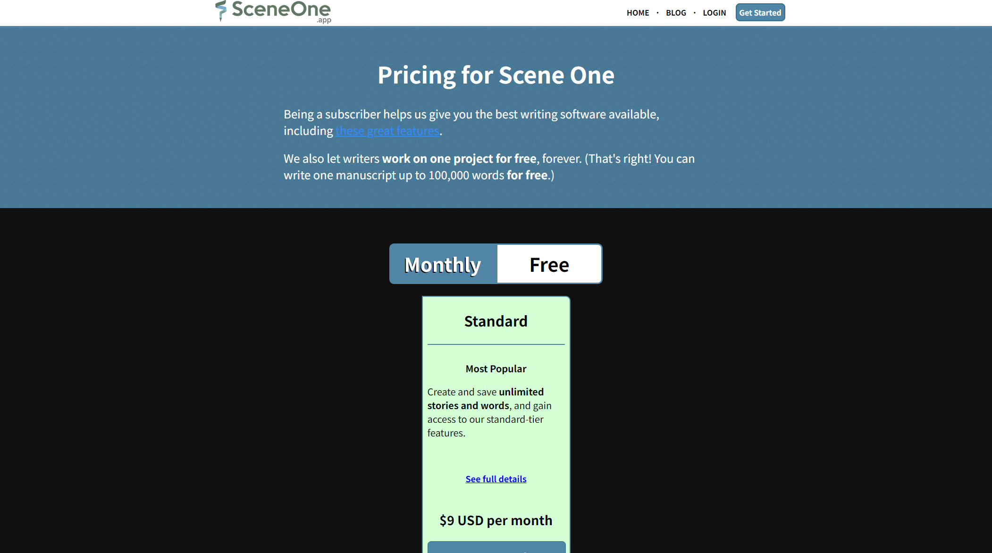
Task: Click the dot separator between HOME and BLOG
Action: [657, 13]
